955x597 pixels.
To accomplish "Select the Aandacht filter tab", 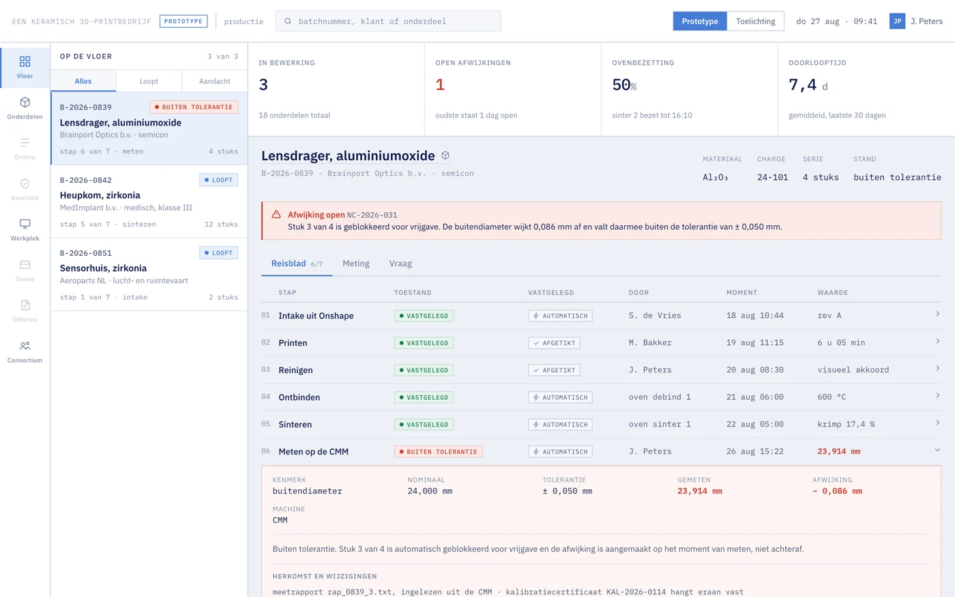I will coord(215,81).
